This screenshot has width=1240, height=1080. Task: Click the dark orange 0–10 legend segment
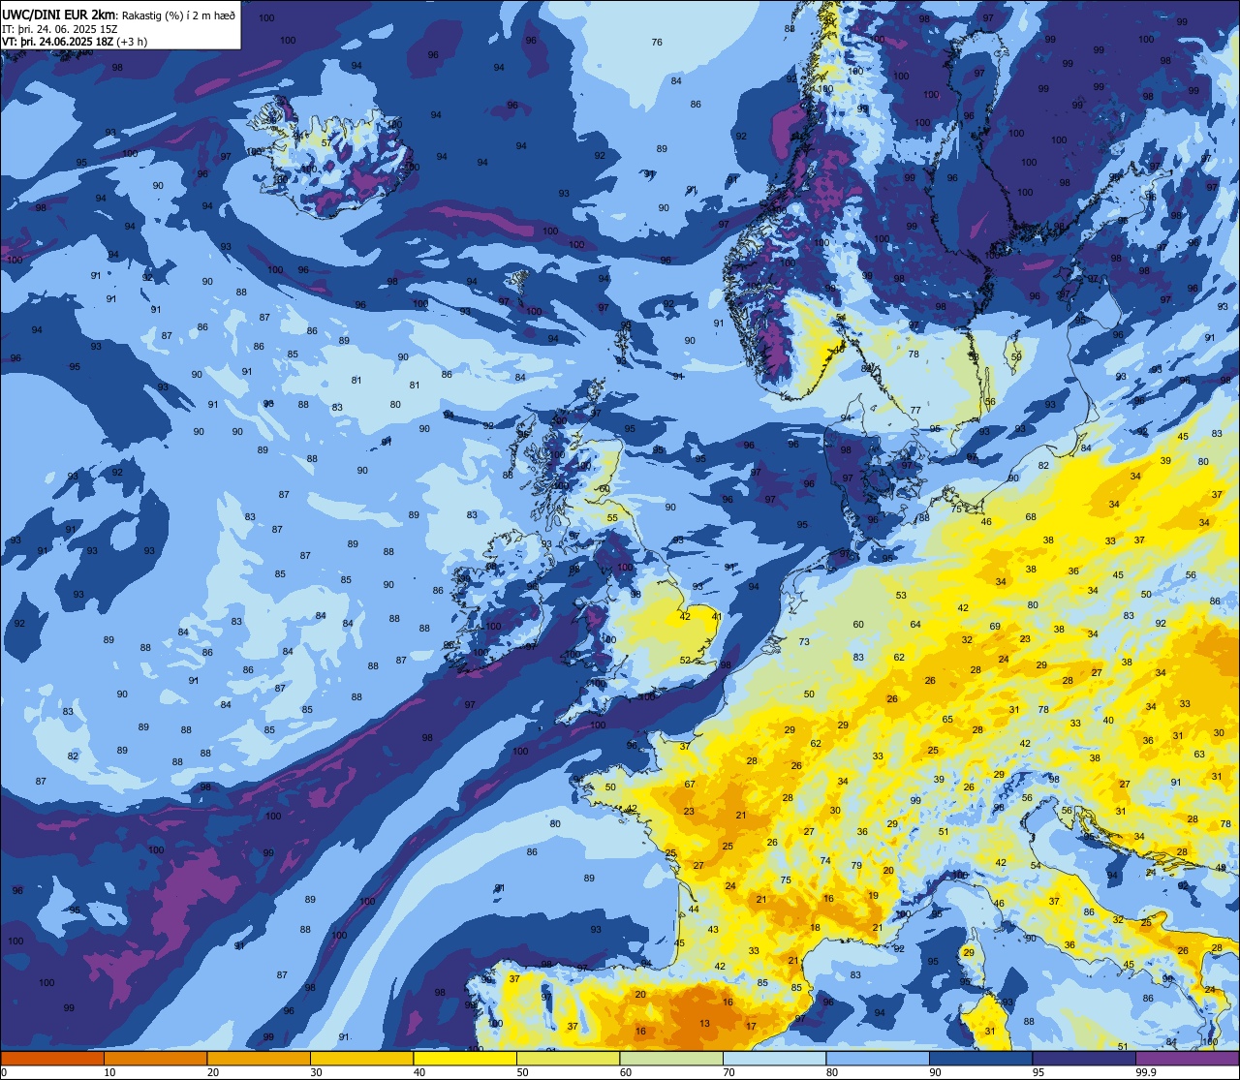click(52, 1059)
